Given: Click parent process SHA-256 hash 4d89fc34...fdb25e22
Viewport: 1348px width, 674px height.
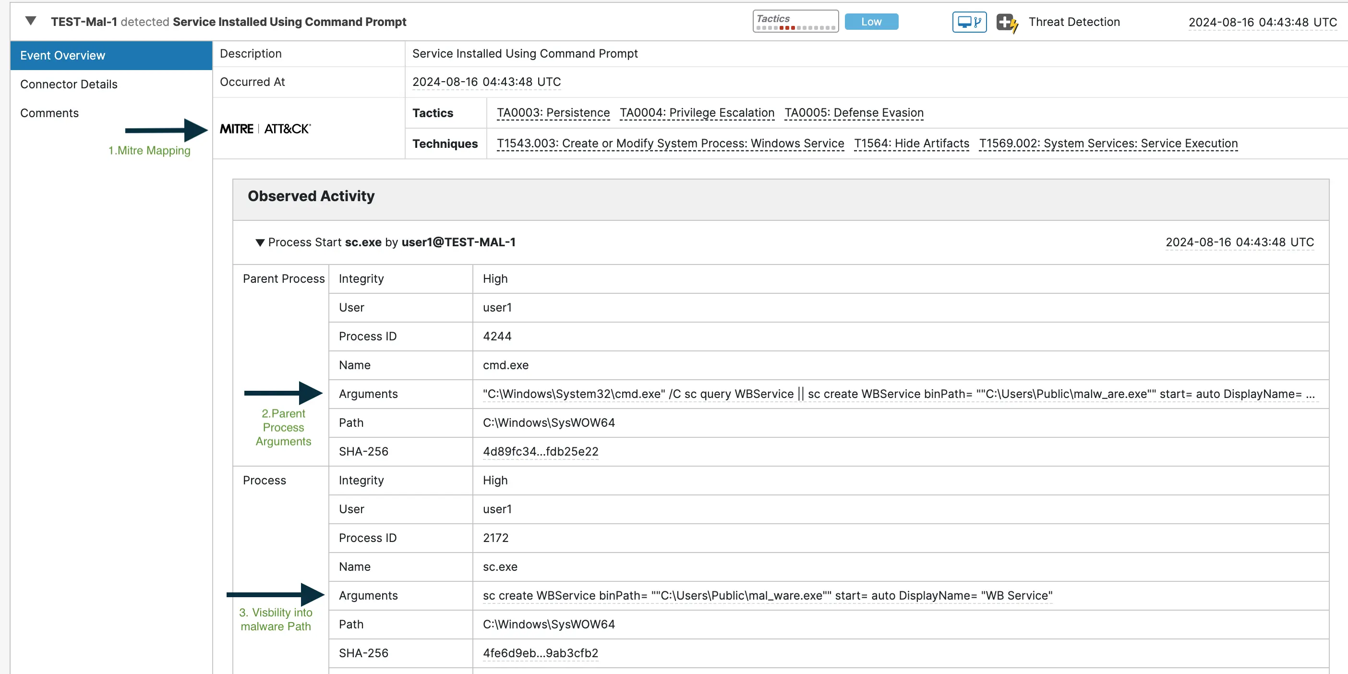Looking at the screenshot, I should [x=541, y=451].
